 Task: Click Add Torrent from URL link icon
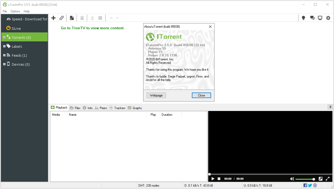(62, 18)
